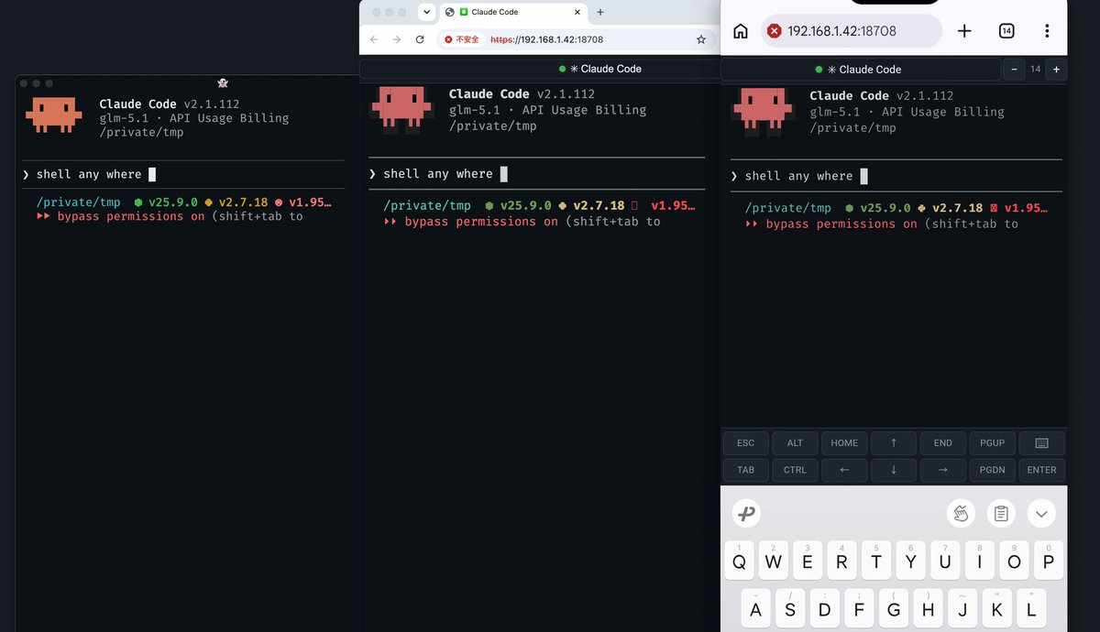
Task: Tap the END key on terminal toolbar
Action: point(943,443)
